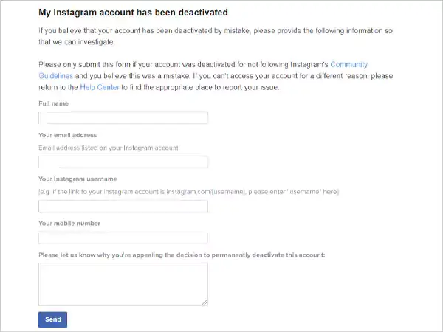Click the 'Email address listed on your Instagram account' hint
The height and width of the screenshot is (332, 443).
tap(109, 148)
